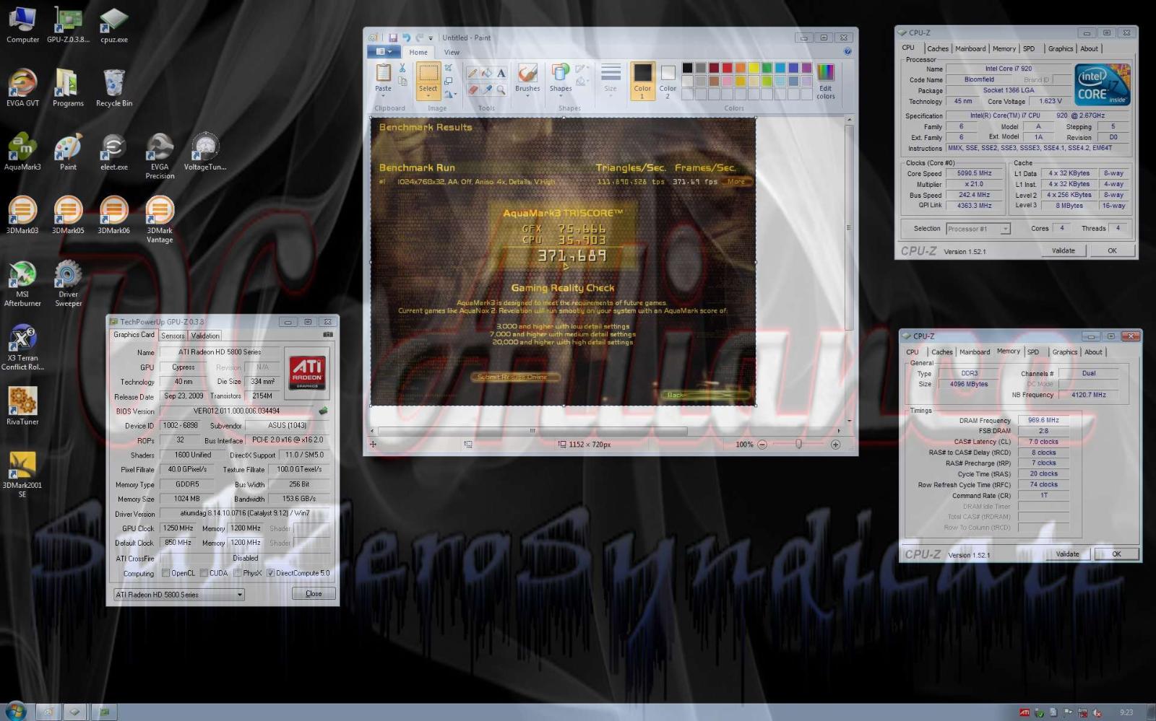
Task: Expand the Shapes gallery dropdown
Action: (x=561, y=95)
